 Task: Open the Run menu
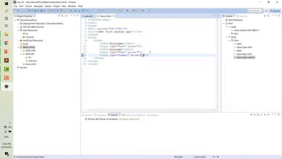coord(64,6)
